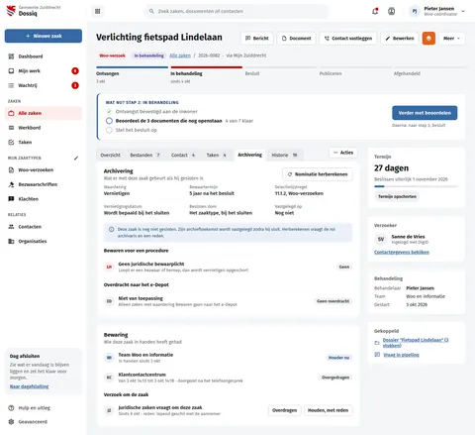
Task: Click the Woo-verzoek tag badge
Action: click(x=112, y=55)
